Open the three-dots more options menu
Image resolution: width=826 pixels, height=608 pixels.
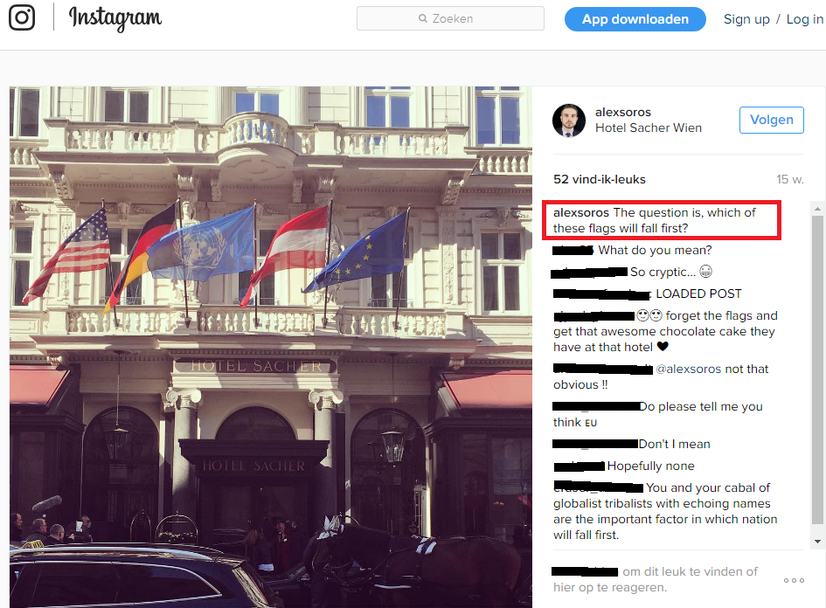click(794, 580)
